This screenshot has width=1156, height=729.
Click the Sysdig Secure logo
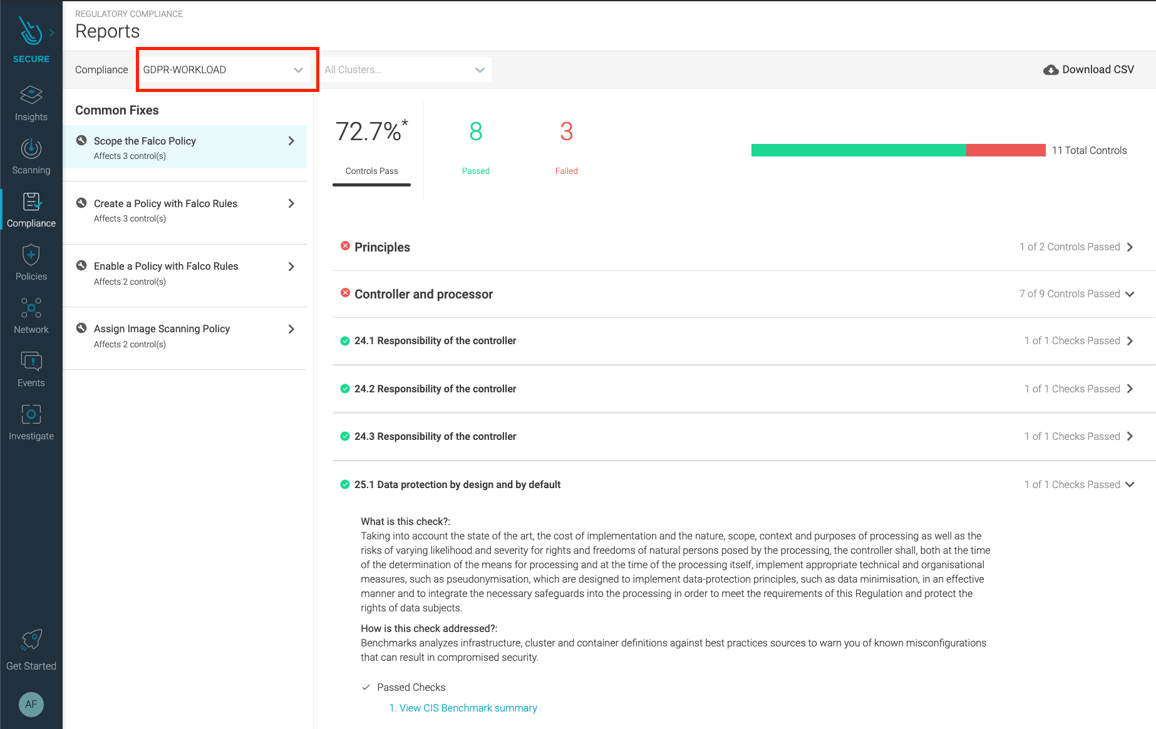point(31,31)
